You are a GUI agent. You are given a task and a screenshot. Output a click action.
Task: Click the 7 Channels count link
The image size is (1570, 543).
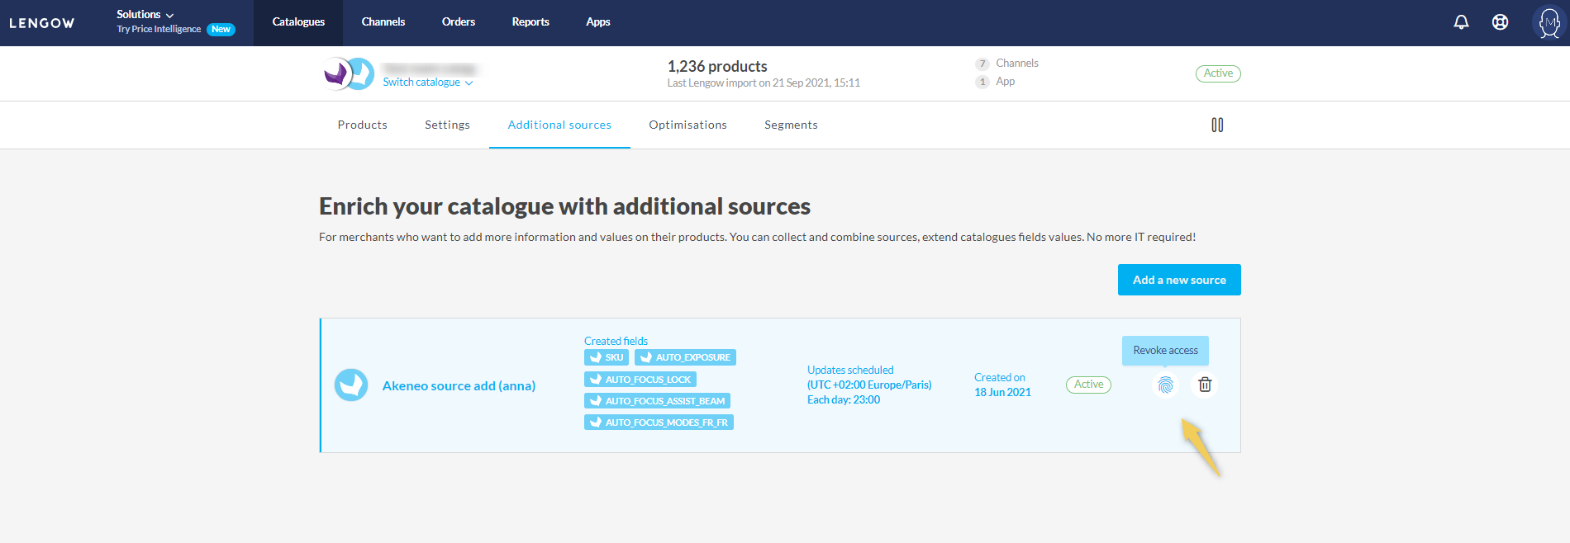click(x=1008, y=64)
